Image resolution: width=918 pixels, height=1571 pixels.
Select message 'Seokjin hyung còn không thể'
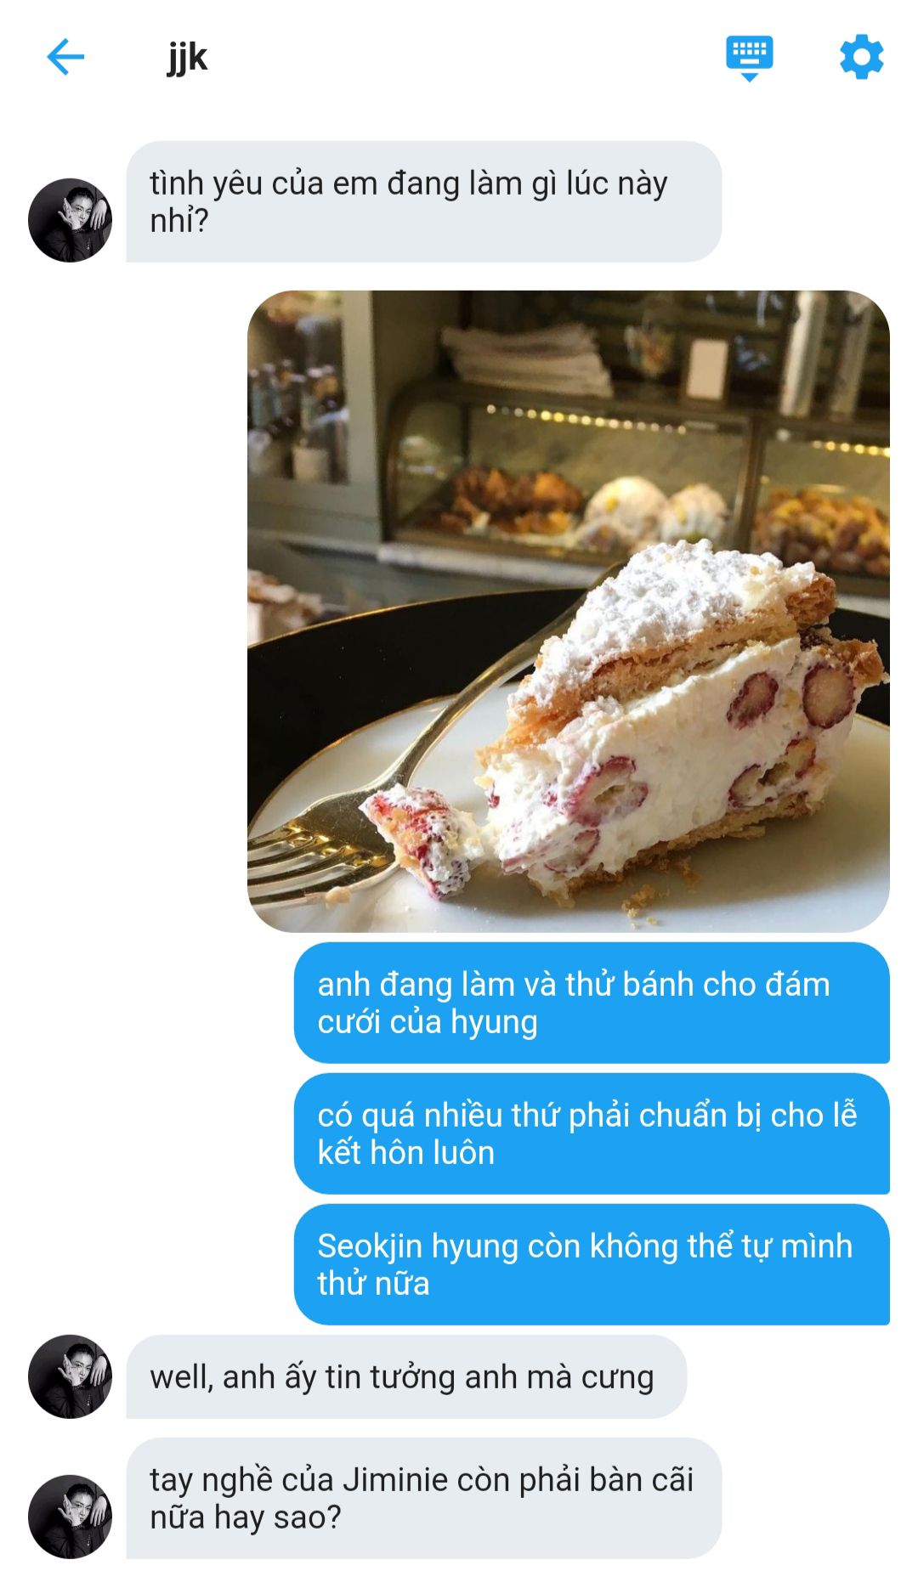[x=592, y=1264]
